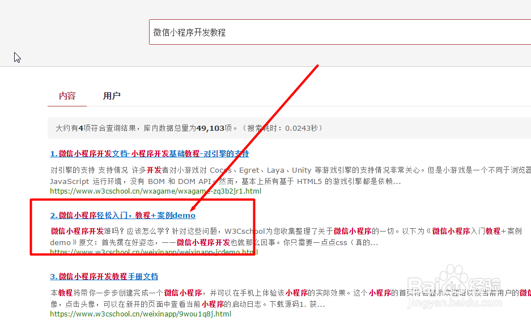Open result 3 微信小程序开发教程手册文档 link
The image size is (531, 321).
[x=104, y=276]
